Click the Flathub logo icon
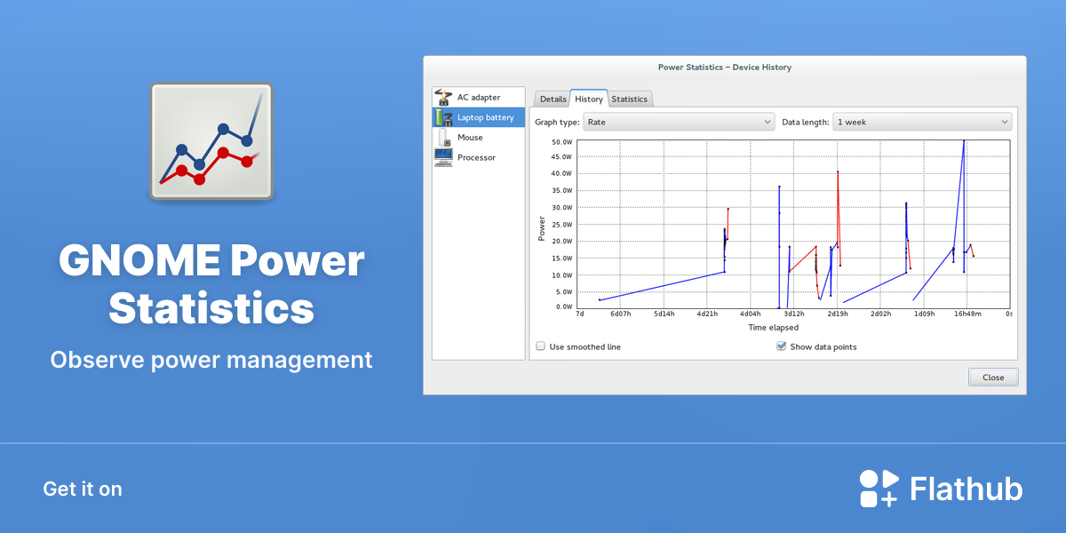 coord(879,489)
